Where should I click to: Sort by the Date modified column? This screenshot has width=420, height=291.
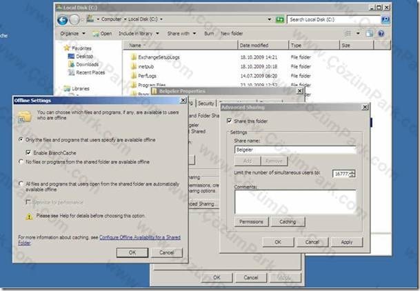[263, 46]
